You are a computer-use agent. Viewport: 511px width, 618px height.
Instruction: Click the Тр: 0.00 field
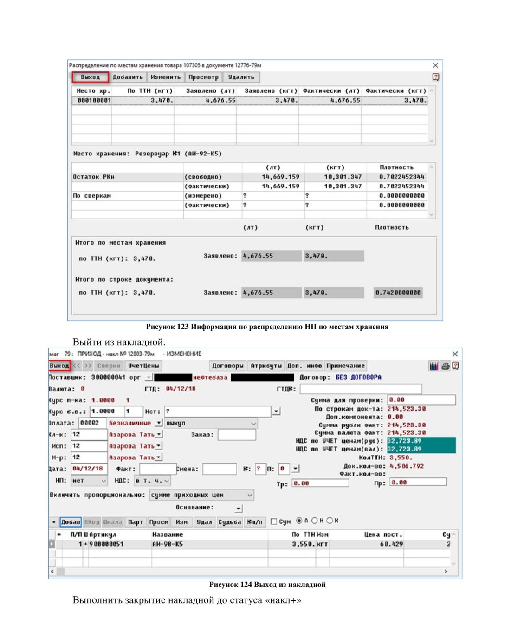(320, 483)
